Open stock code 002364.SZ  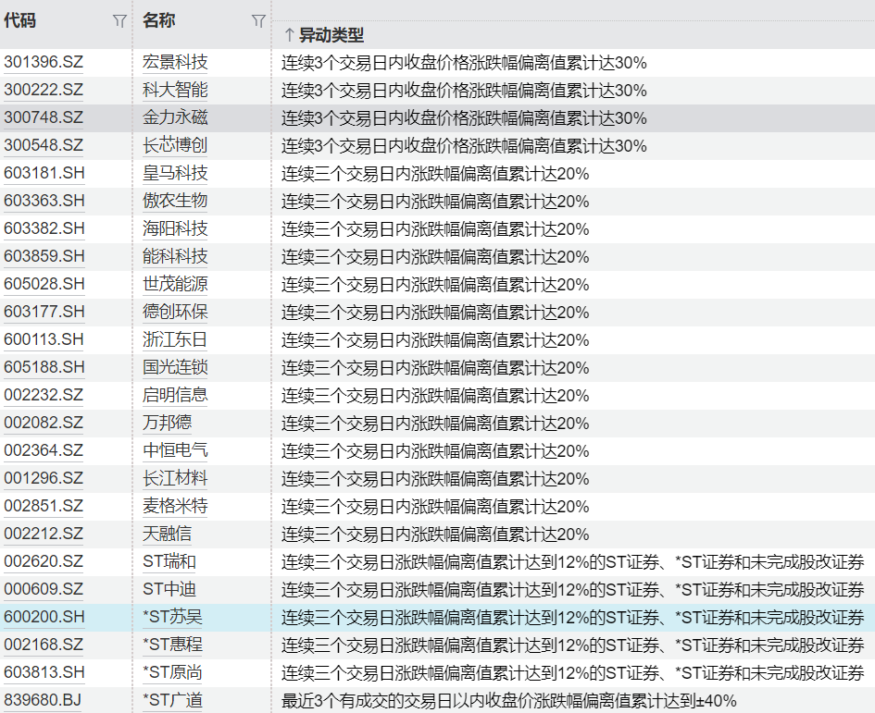[44, 450]
